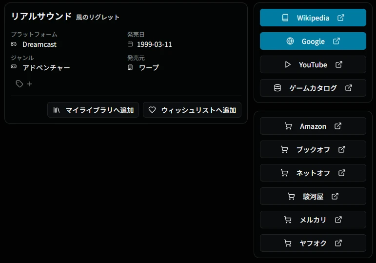This screenshot has height=263, width=376.
Task: Click ウィッシュリストへ追加 button
Action: tap(192, 110)
